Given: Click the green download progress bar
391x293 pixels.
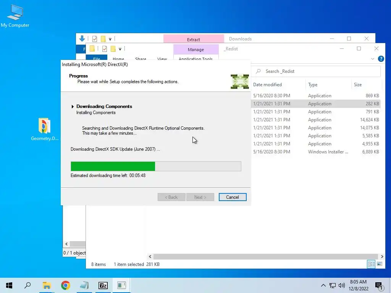Looking at the screenshot, I should (156, 166).
